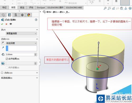Click the direction of extrusion selection box
This screenshot has width=132, height=103.
coord(21,48)
